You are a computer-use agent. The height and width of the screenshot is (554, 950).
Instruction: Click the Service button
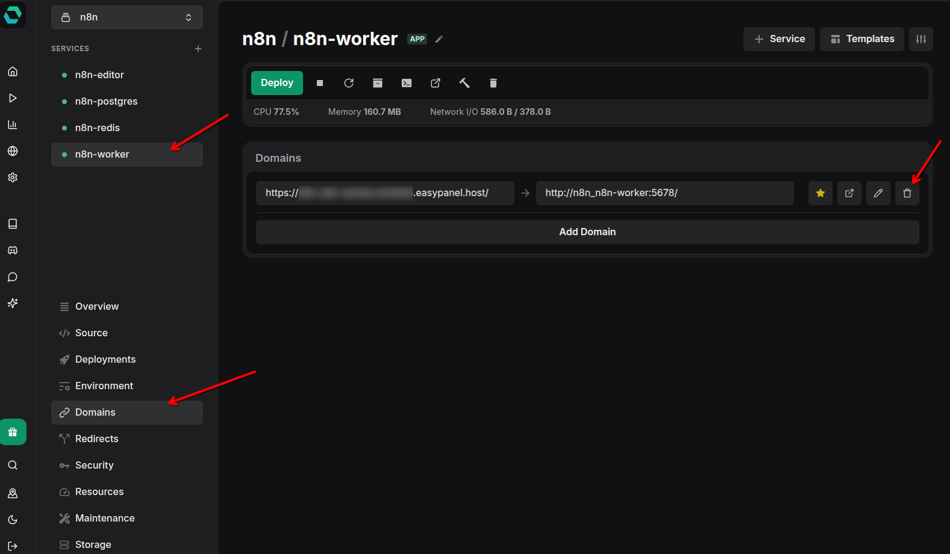pos(779,39)
